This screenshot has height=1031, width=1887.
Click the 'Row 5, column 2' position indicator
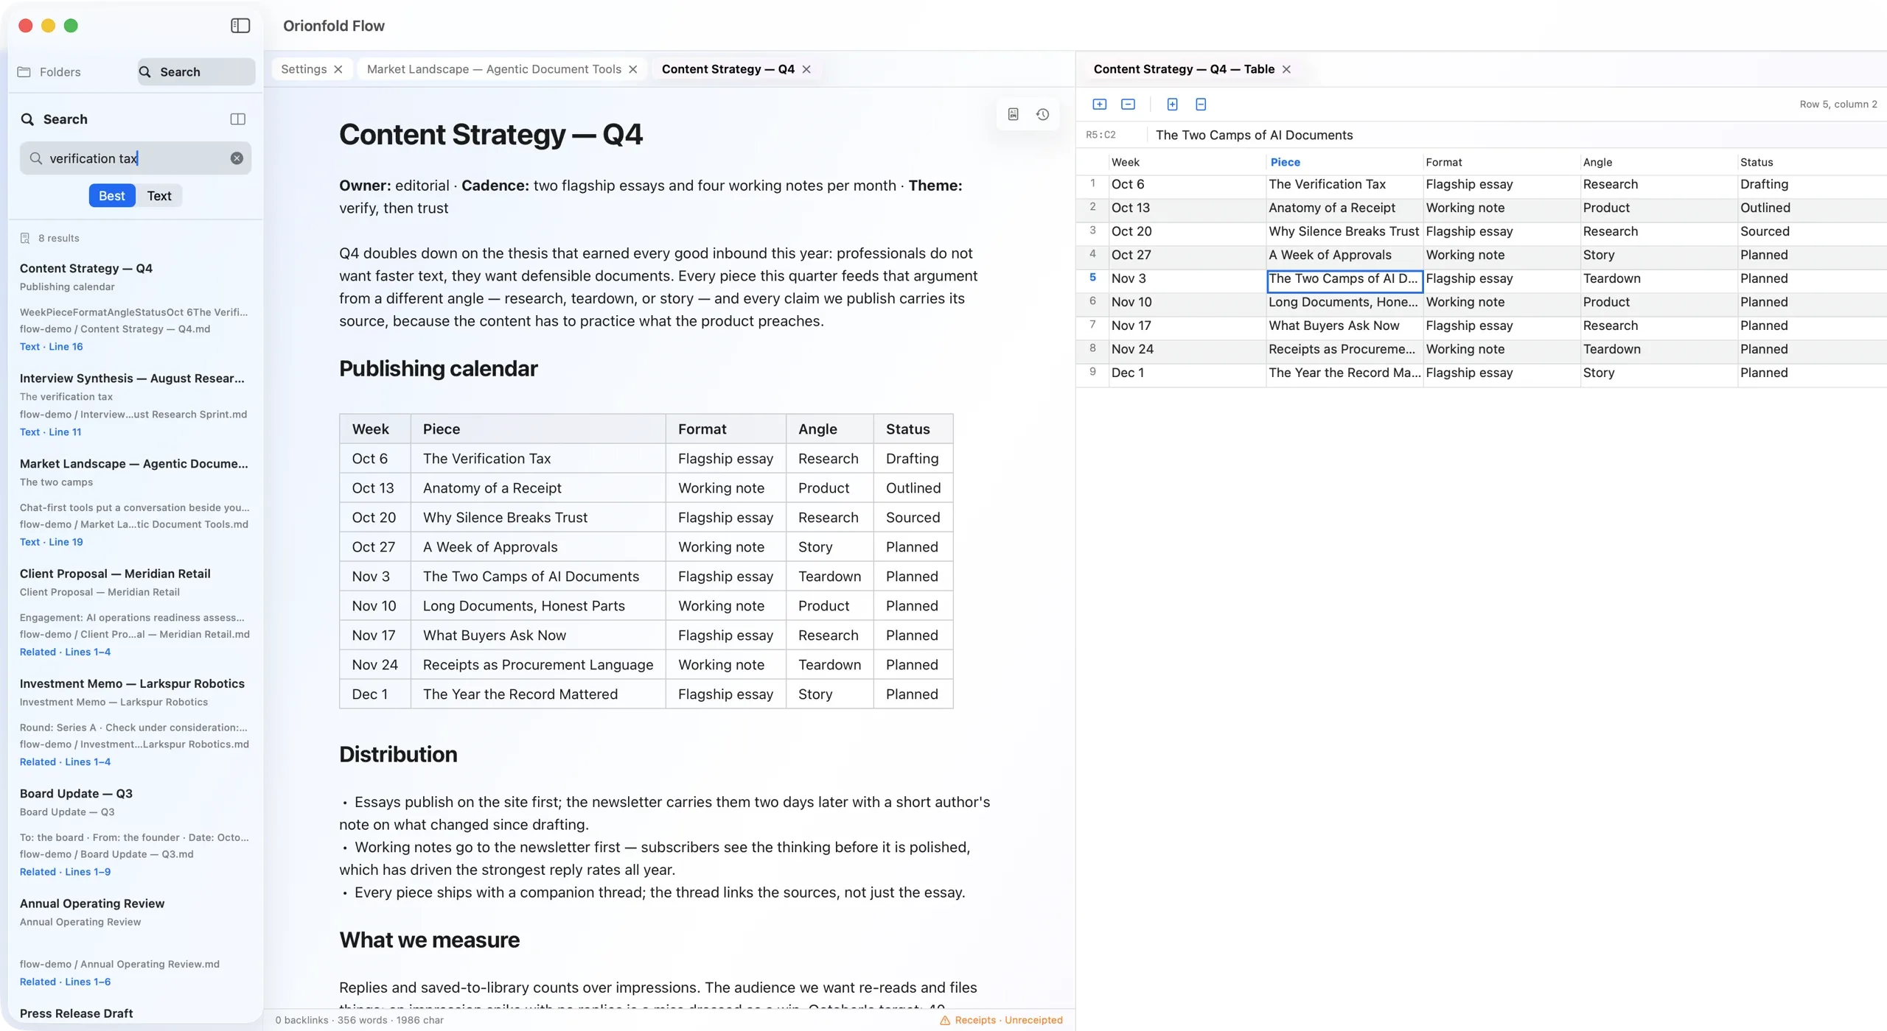(x=1838, y=104)
